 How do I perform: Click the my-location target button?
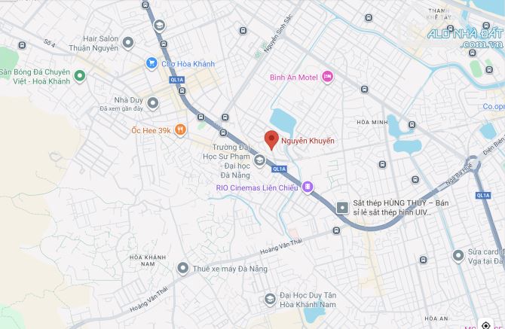(x=485, y=325)
